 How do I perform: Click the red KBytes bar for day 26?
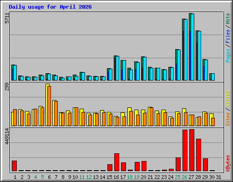(185, 151)
